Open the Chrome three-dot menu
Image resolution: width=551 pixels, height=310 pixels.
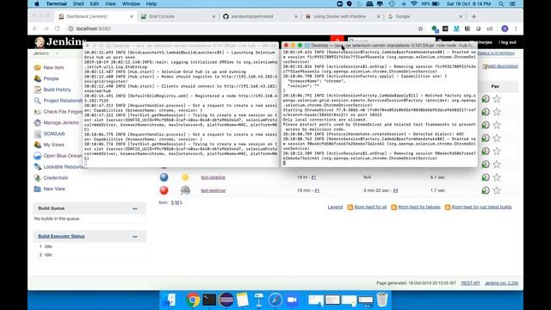[x=516, y=28]
